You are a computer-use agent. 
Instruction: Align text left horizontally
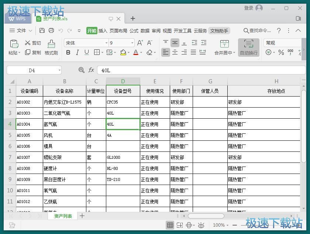[165, 52]
